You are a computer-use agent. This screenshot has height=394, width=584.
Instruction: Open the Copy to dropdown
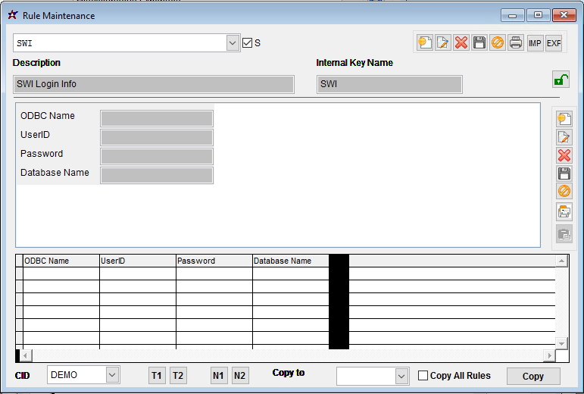click(401, 376)
